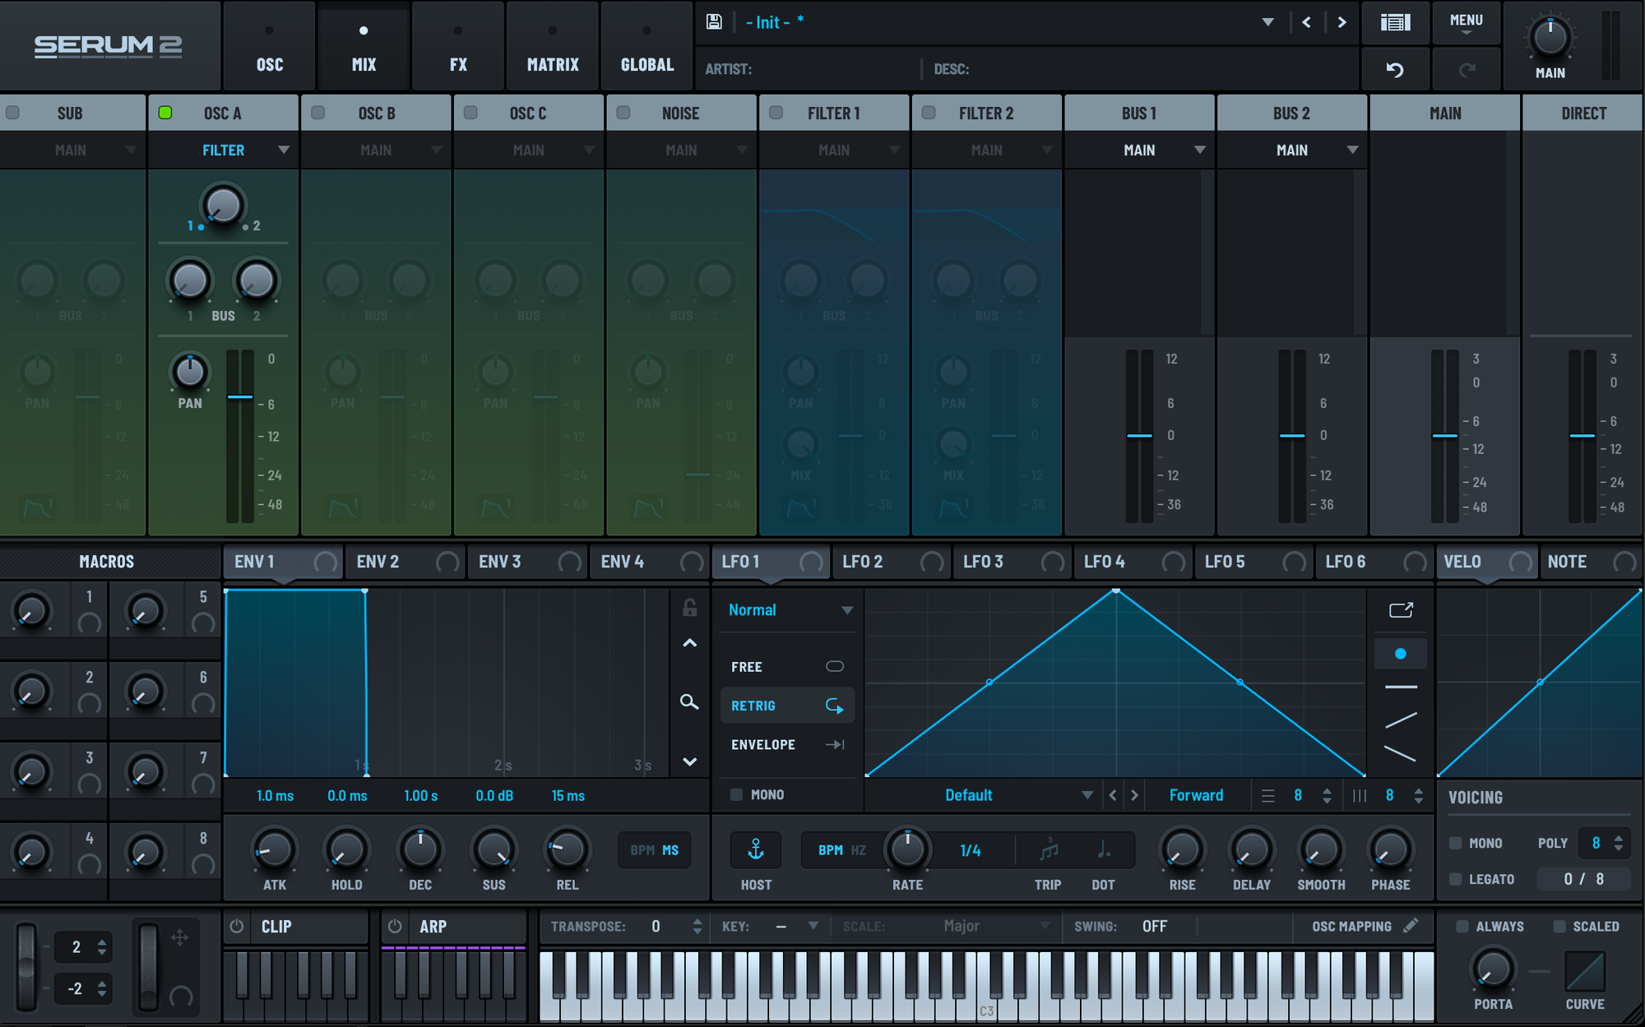Enable the LFO MONO checkbox
This screenshot has width=1645, height=1027.
click(x=736, y=794)
